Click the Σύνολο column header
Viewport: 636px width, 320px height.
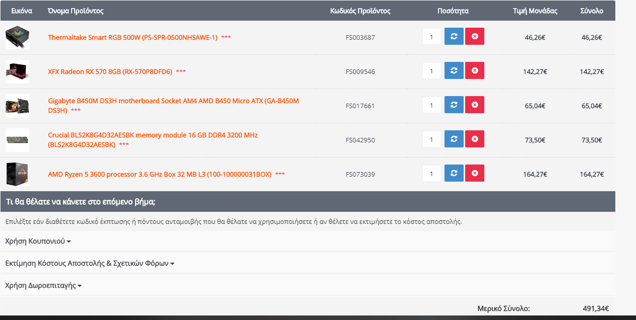pyautogui.click(x=592, y=11)
